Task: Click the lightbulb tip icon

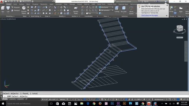Action: [139, 6]
